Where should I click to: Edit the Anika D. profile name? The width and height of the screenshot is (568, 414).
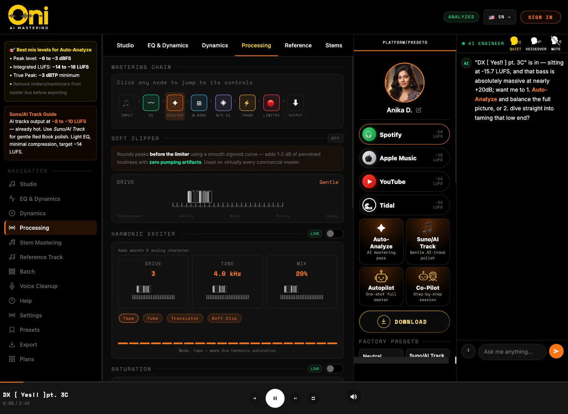pos(419,110)
